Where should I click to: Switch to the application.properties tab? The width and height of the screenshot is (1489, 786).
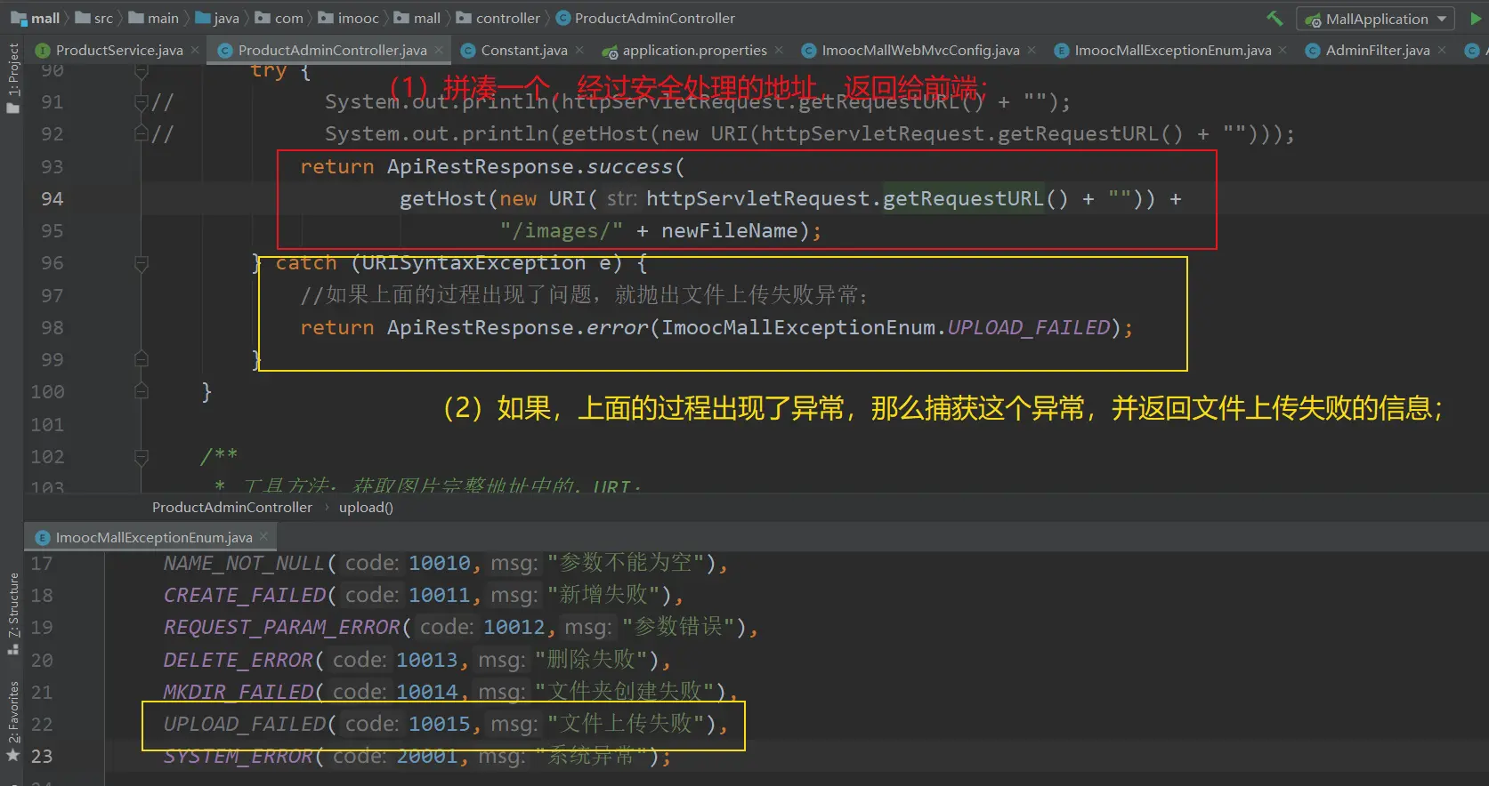[693, 51]
